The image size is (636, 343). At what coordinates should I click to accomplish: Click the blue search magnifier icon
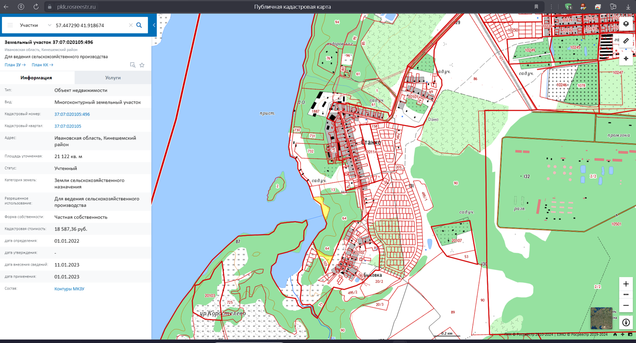(x=139, y=25)
